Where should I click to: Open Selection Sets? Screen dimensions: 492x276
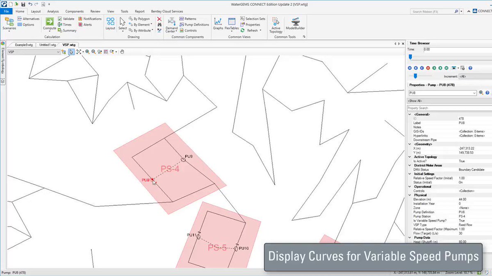coord(253,19)
